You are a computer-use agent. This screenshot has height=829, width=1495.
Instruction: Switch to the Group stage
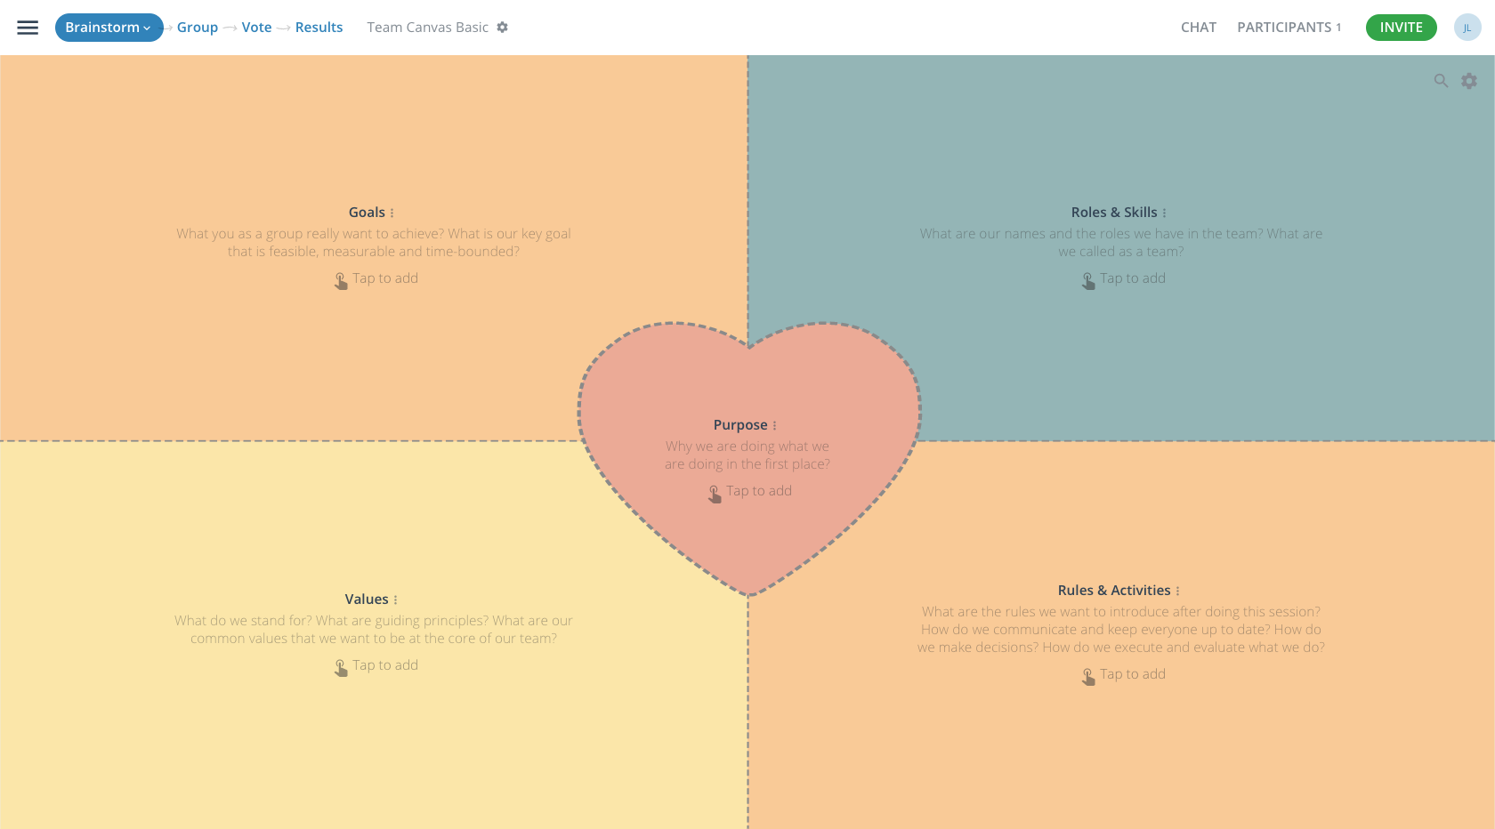pos(198,28)
